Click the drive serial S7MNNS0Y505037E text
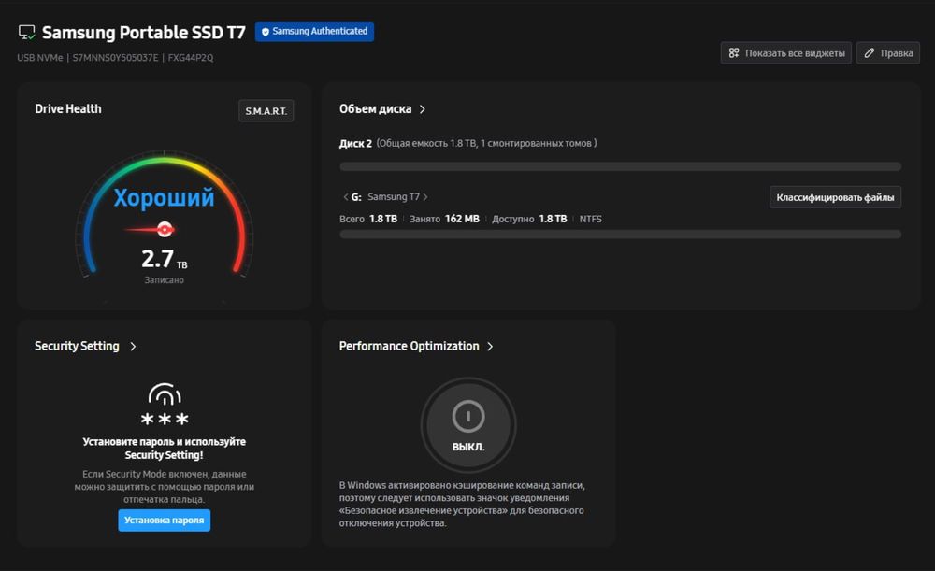935x571 pixels. pyautogui.click(x=115, y=58)
